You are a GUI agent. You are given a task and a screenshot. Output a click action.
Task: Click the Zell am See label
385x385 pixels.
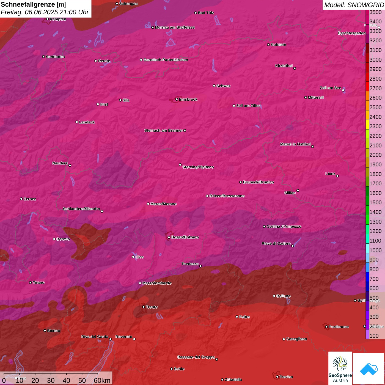click(330, 88)
